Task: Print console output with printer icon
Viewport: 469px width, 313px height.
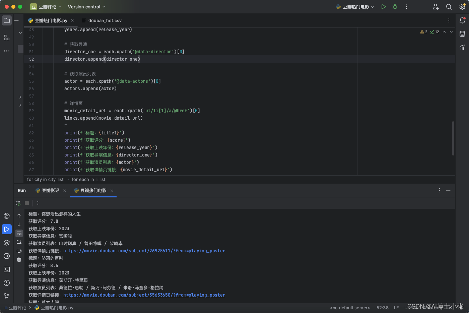Action: point(19,251)
